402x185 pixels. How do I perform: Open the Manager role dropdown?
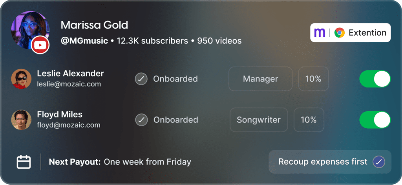pyautogui.click(x=260, y=79)
